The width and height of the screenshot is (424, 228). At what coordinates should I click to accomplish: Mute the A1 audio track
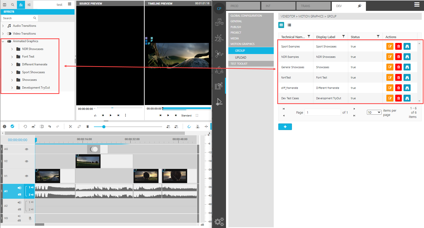coord(19,188)
